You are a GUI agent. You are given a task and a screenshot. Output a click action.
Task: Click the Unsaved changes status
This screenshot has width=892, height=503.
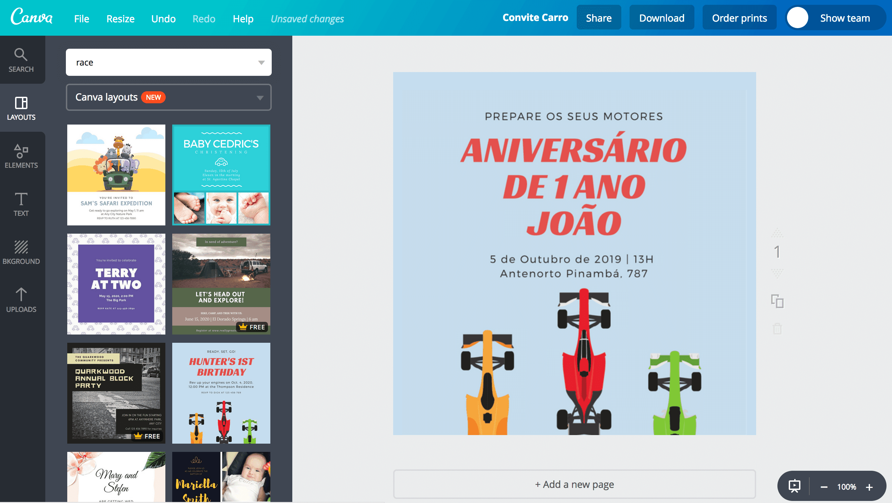(307, 19)
